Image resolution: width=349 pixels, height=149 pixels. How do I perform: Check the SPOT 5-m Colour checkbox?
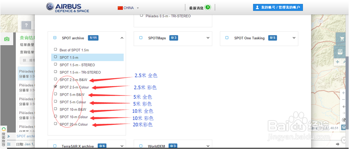(56, 101)
